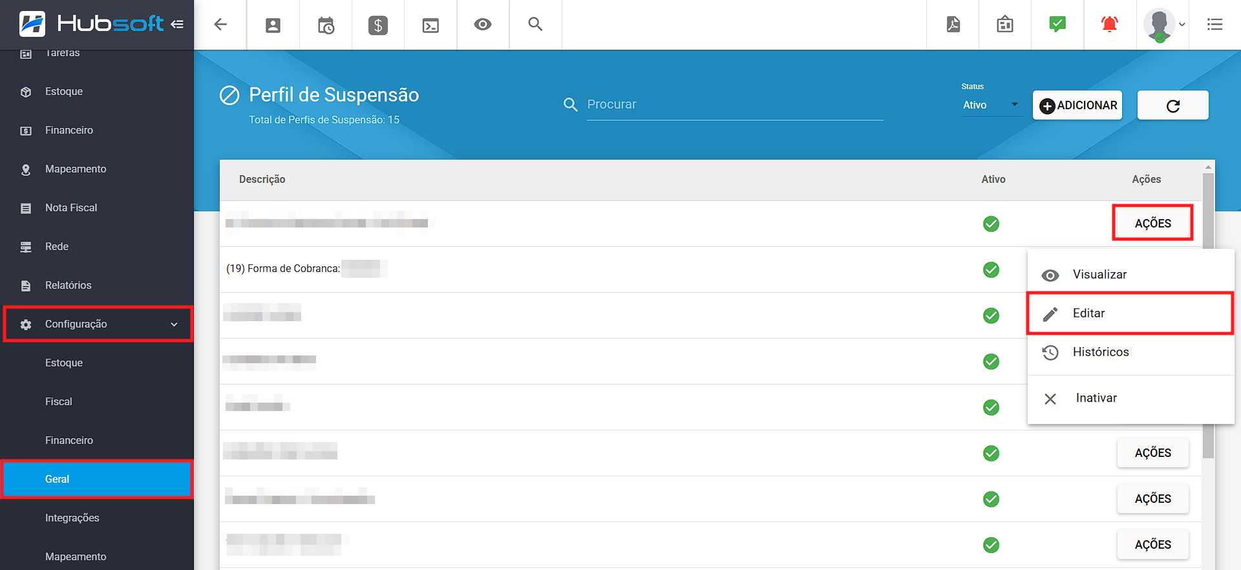Open the PDF document icon
Screen dimensions: 1241x570
953,25
